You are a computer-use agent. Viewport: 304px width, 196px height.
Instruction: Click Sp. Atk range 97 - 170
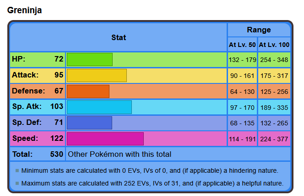pyautogui.click(x=242, y=108)
